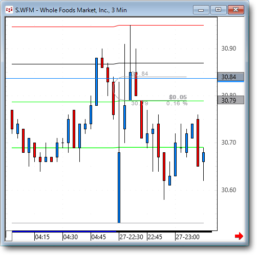Click the $0.05 measurement label

coord(178,97)
